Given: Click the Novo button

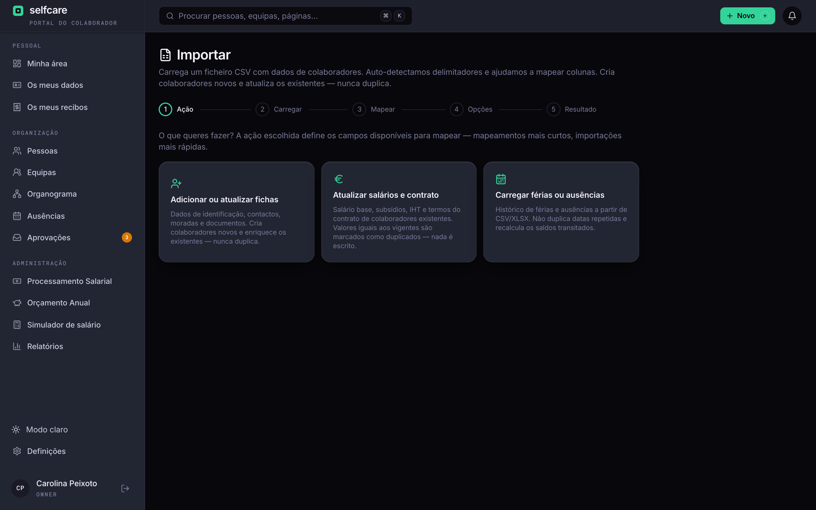Looking at the screenshot, I should (x=747, y=16).
